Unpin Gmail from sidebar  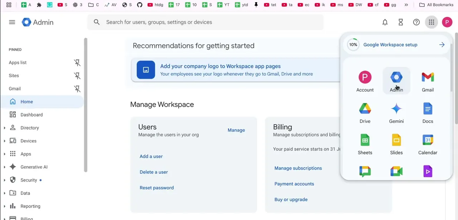click(x=77, y=89)
